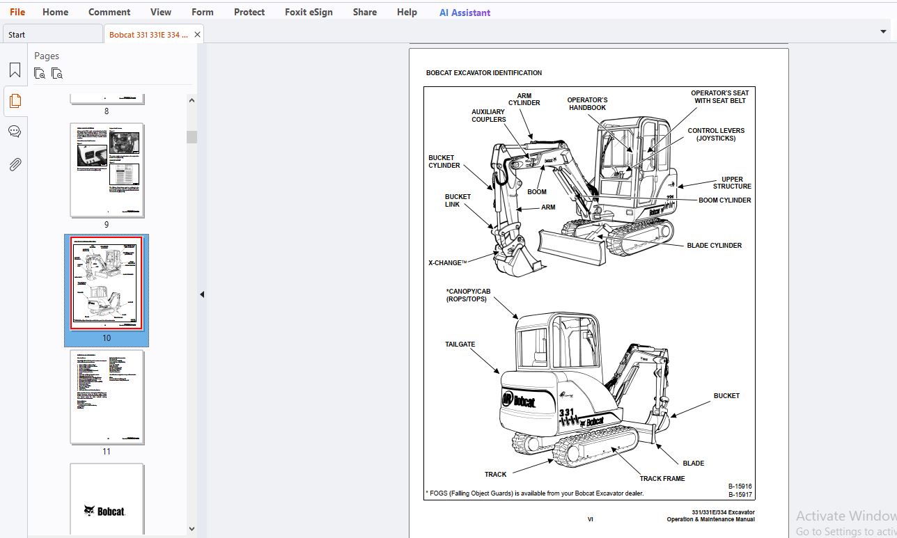Screen dimensions: 897x538
Task: Click the enlarge page thumbnails icon
Action: pos(40,73)
